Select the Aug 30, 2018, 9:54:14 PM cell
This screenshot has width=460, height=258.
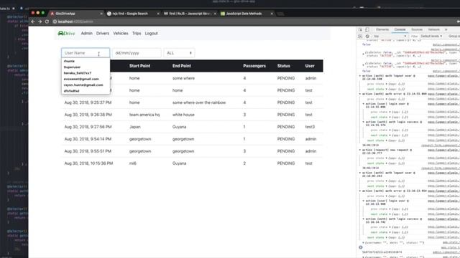88,139
